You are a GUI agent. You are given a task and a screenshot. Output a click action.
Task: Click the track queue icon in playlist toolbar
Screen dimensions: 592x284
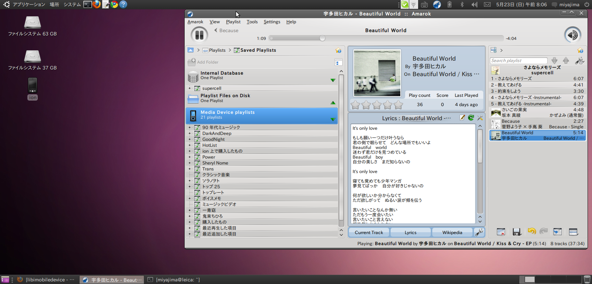pyautogui.click(x=558, y=232)
